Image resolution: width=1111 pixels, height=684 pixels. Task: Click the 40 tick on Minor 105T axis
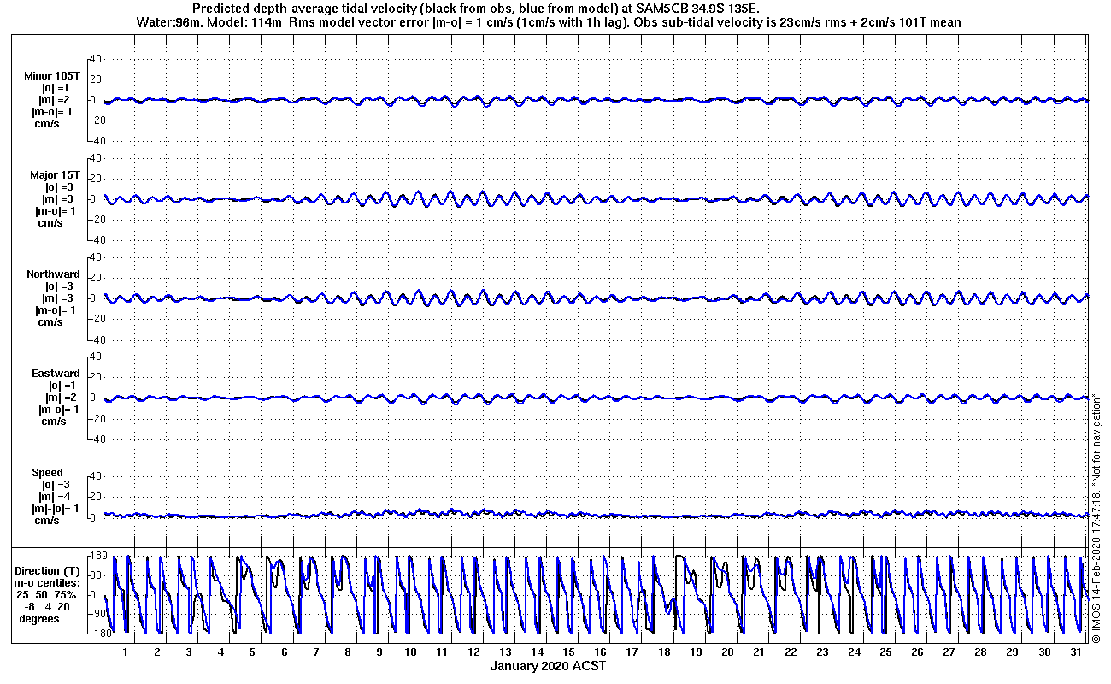pos(97,59)
